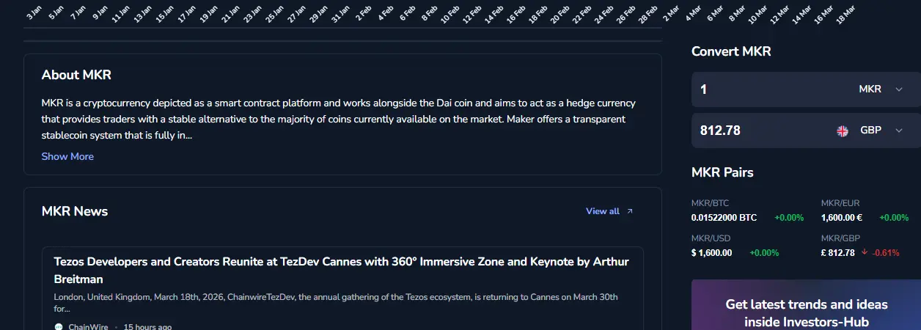Click the red down arrow on MKR/GBP
921x330 pixels.
point(865,252)
